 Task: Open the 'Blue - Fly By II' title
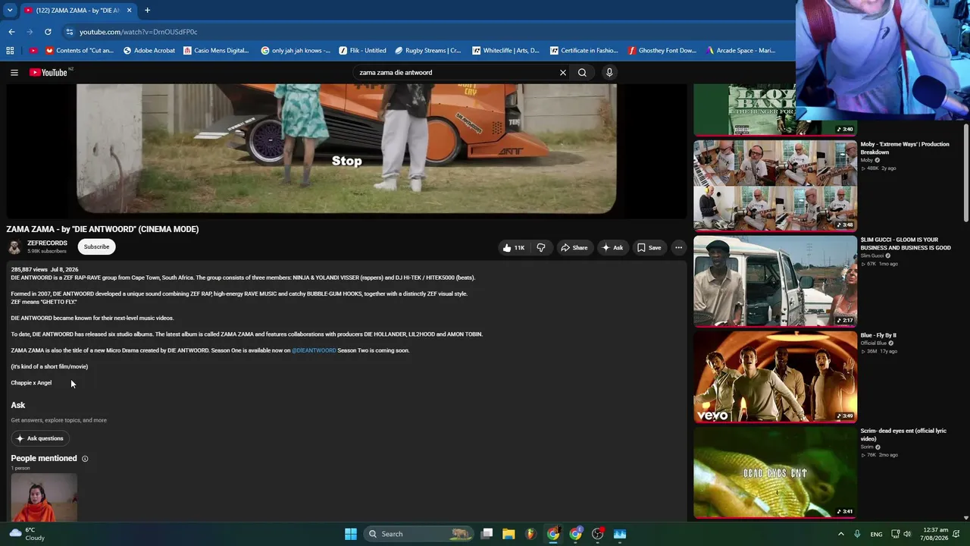[x=878, y=335]
